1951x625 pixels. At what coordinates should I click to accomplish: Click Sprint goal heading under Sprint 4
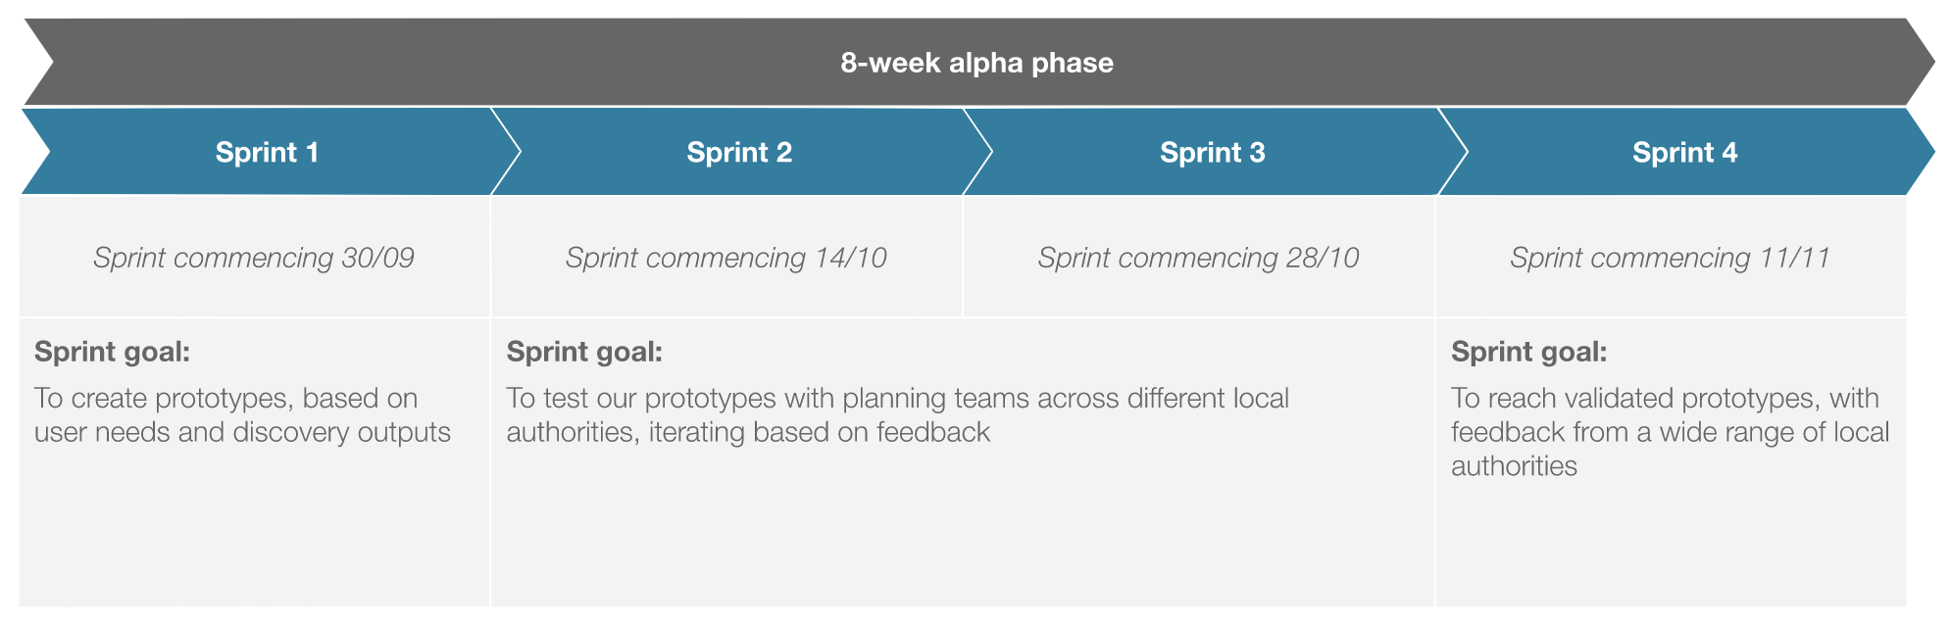click(1528, 352)
